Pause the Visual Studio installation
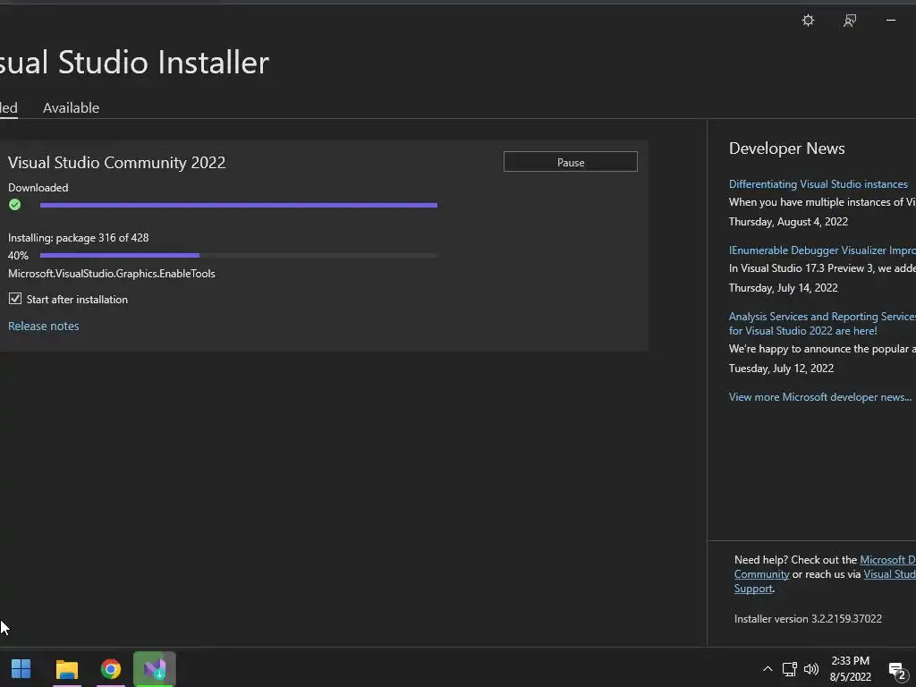The image size is (916, 687). click(570, 162)
